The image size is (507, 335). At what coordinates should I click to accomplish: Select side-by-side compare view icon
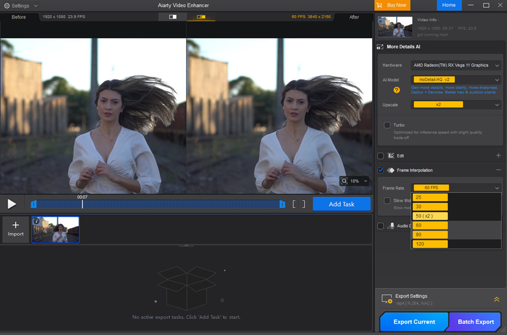(x=201, y=17)
